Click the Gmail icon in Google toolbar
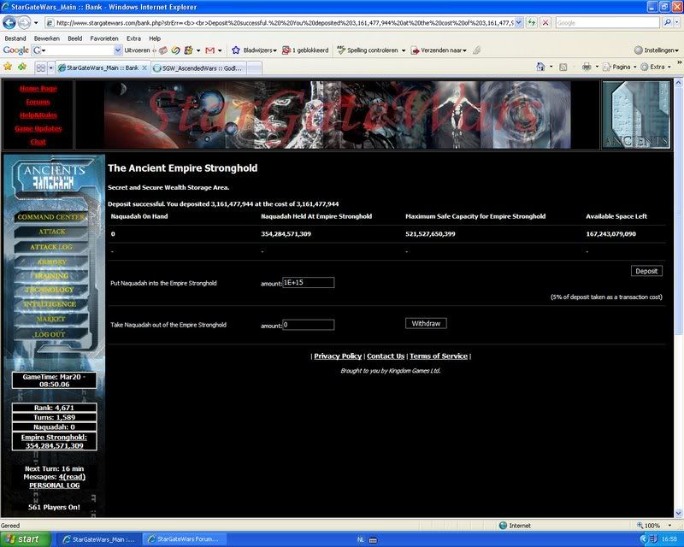The width and height of the screenshot is (684, 547). pyautogui.click(x=209, y=50)
